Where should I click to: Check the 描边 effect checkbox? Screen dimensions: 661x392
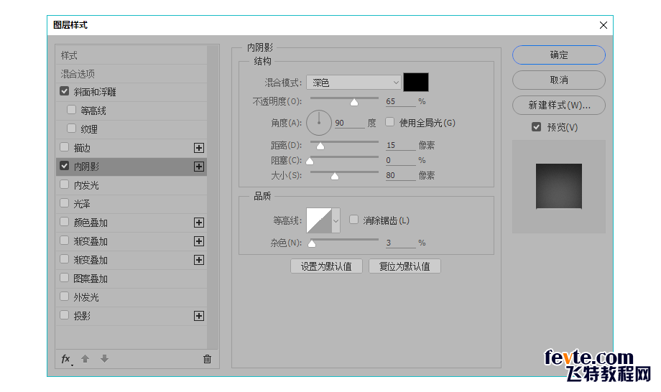(x=64, y=147)
